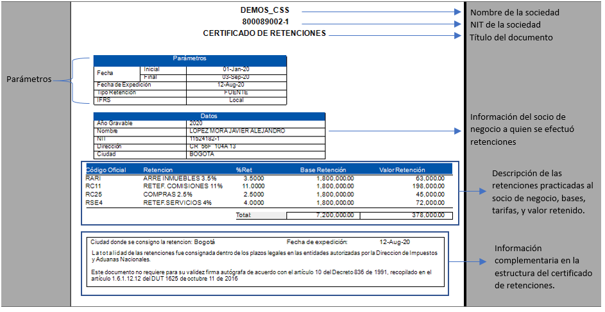Viewport: 605px width, 312px height.
Task: Select the IFRS value Local
Action: click(236, 100)
